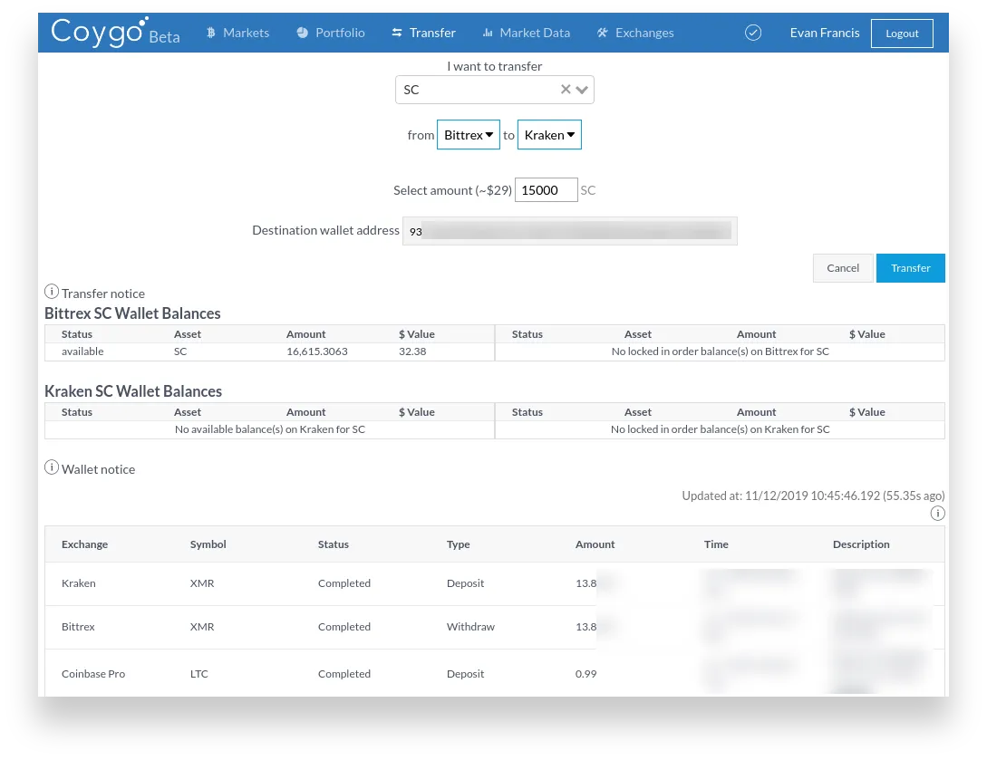Screen dimensions: 987x770
Task: Click the Bittrex SC value 32.38
Action: [x=412, y=351]
